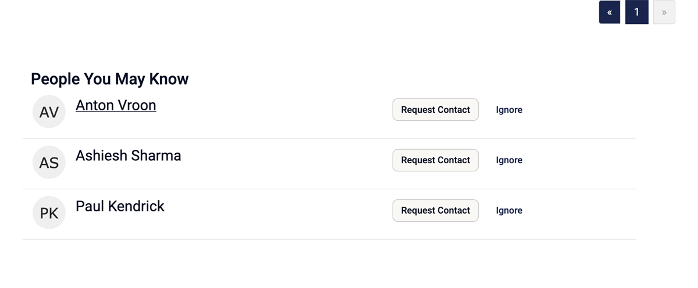Click the People You May Know heading
Viewport: 698px width, 288px height.
[109, 79]
